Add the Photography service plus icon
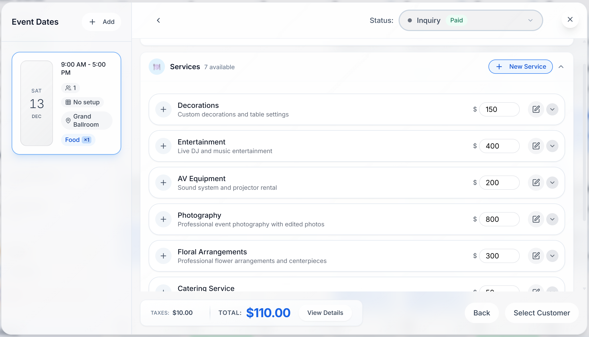Viewport: 589px width, 337px height. [x=163, y=219]
